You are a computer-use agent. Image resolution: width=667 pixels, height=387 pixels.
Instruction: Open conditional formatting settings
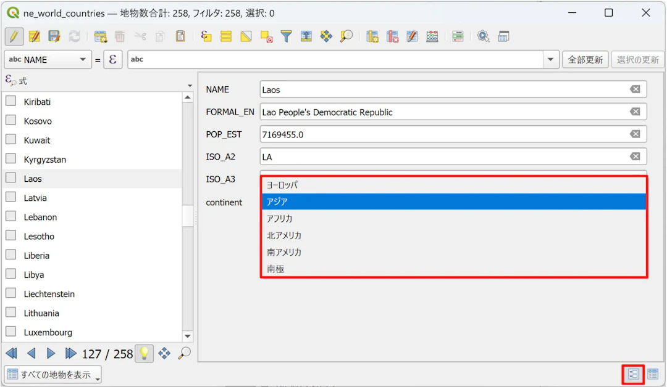[x=458, y=36]
